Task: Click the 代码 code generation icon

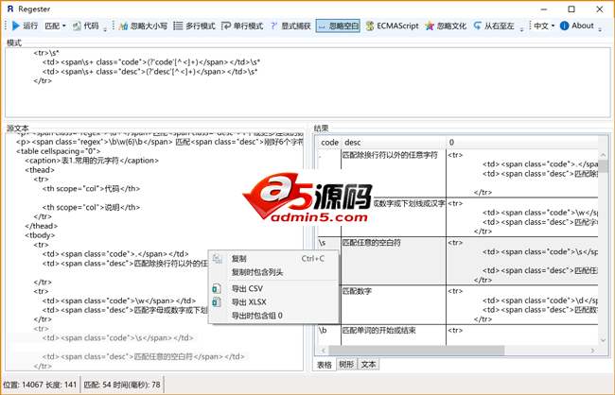Action: pos(77,26)
